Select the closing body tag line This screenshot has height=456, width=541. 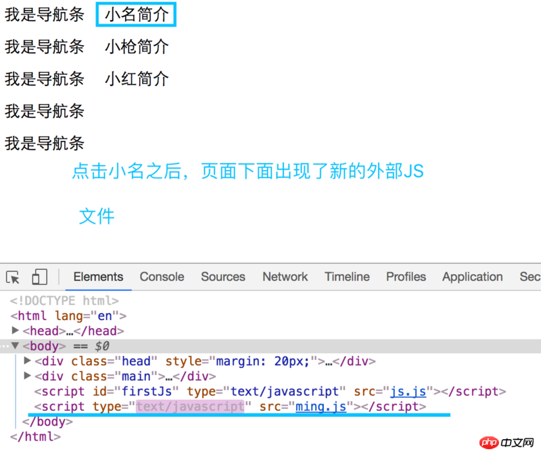pyautogui.click(x=47, y=421)
